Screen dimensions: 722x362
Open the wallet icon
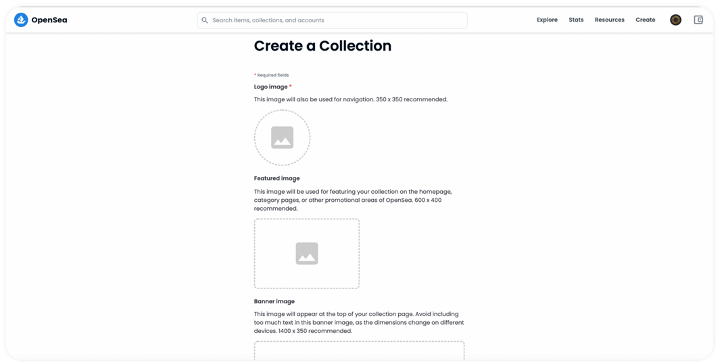(698, 20)
